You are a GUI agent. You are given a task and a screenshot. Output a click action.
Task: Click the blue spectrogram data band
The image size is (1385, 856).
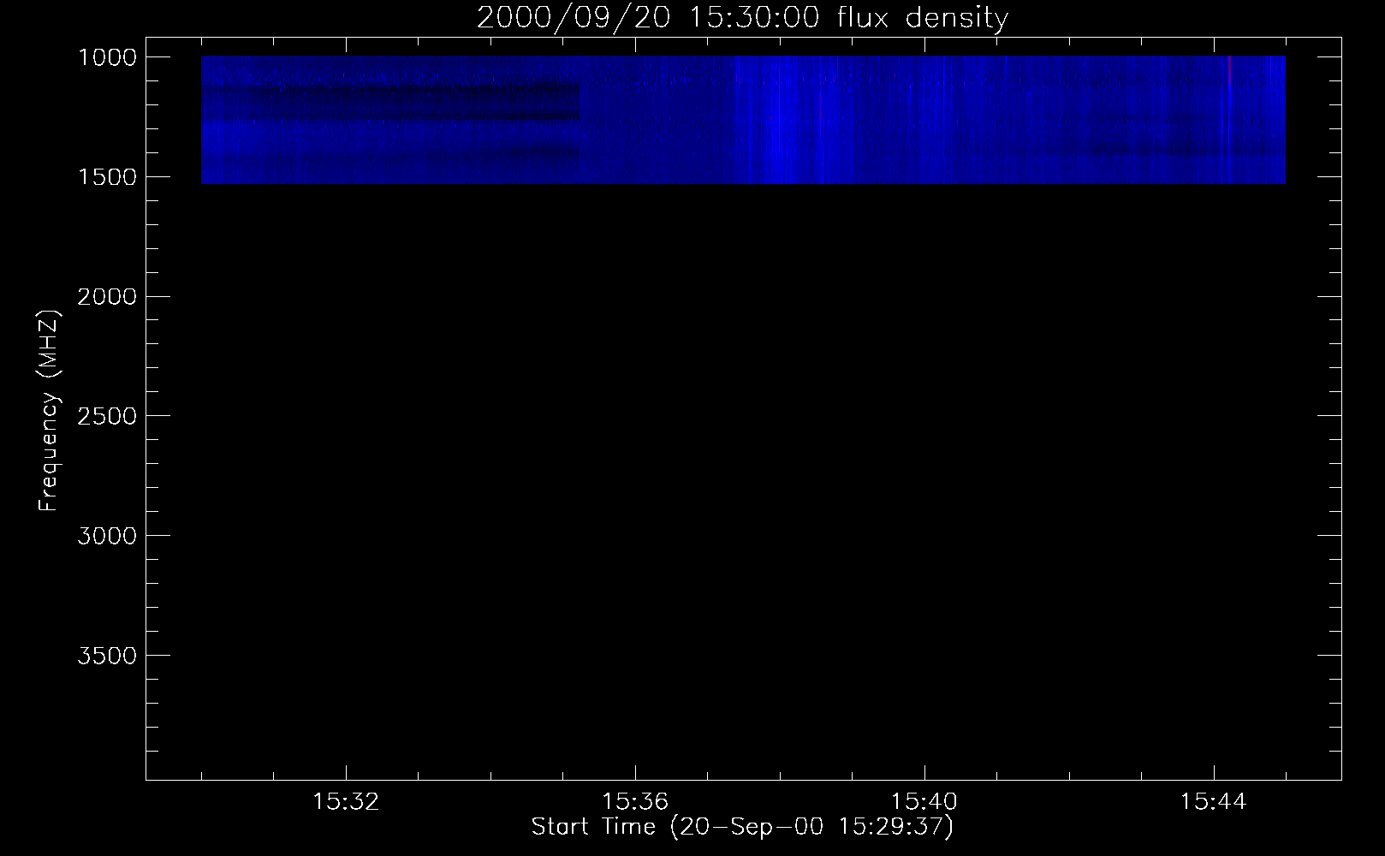[x=743, y=120]
